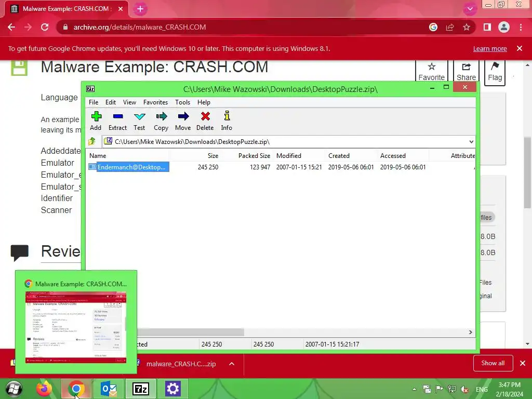Image resolution: width=532 pixels, height=399 pixels.
Task: Open the Chrome profile avatar
Action: click(x=504, y=27)
